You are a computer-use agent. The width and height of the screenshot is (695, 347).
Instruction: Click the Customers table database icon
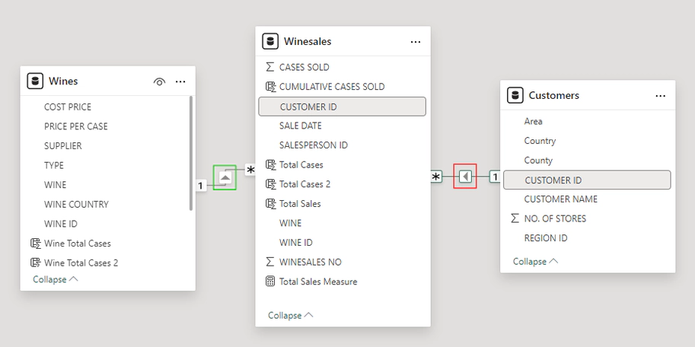click(x=515, y=95)
